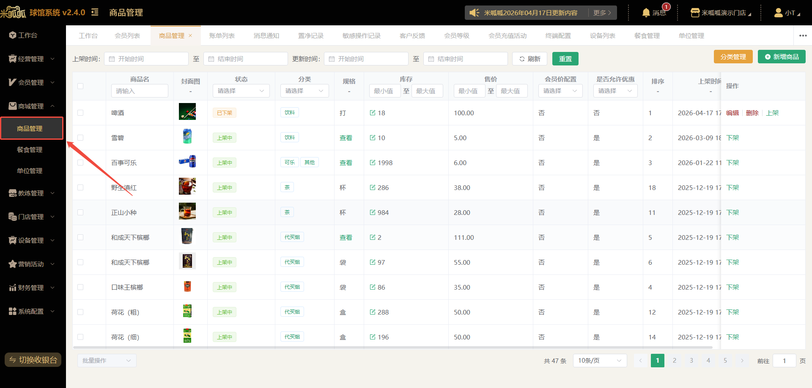Click 删除 for 啤酒
This screenshot has width=812, height=388.
(x=752, y=113)
